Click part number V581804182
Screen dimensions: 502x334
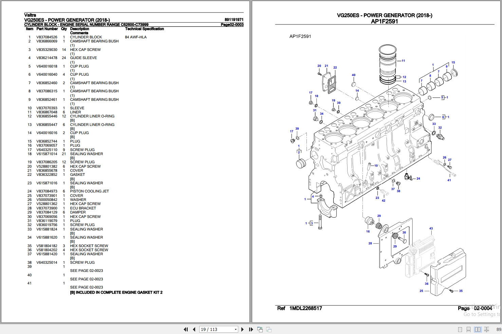click(x=47, y=246)
